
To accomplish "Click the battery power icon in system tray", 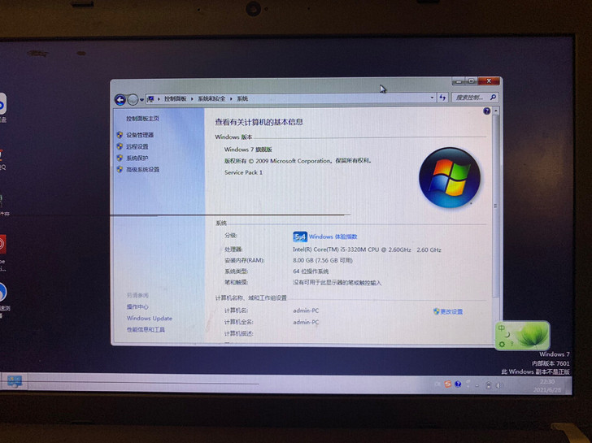I will [x=488, y=385].
